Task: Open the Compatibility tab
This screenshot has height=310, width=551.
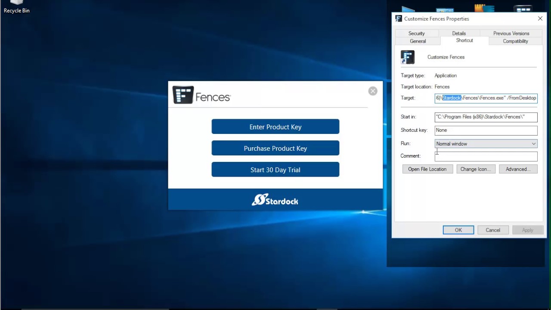Action: tap(515, 41)
